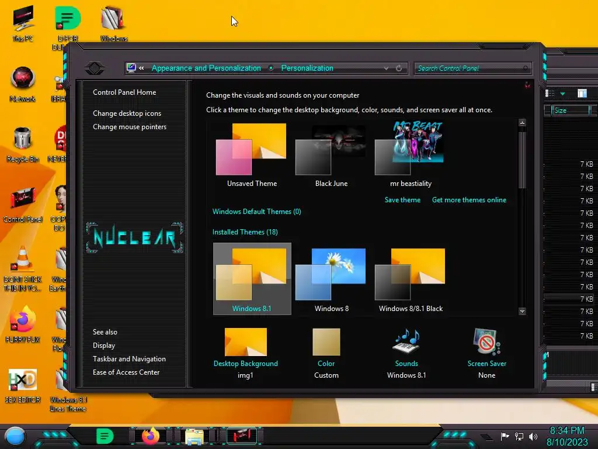Open network tray icon
Screen dimensions: 598x449
519,436
